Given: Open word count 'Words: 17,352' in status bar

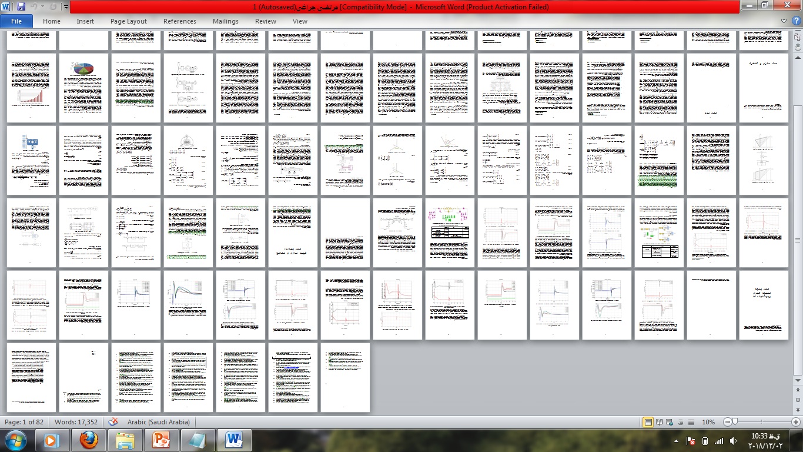Looking at the screenshot, I should click(76, 422).
